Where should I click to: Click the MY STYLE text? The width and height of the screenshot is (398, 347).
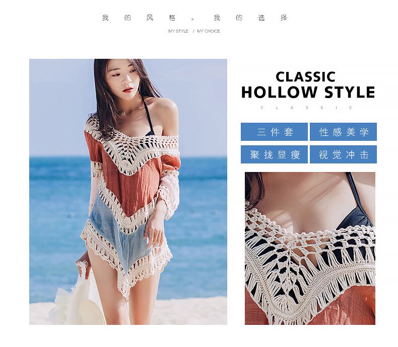tap(178, 31)
